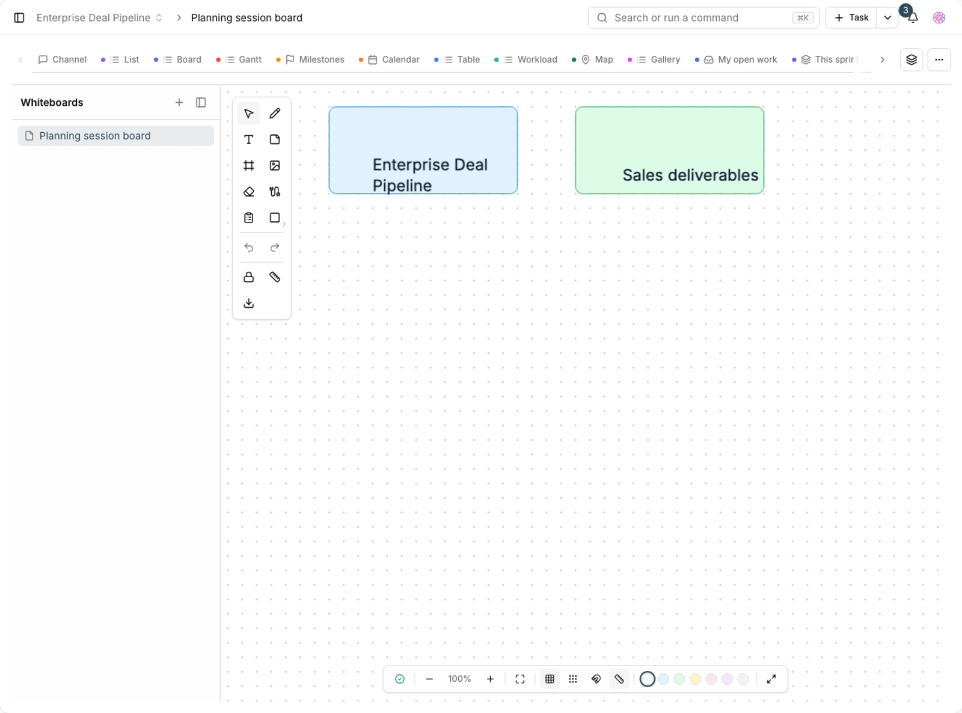Viewport: 962px width, 713px height.
Task: Switch to the Gantt tab
Action: [x=239, y=60]
